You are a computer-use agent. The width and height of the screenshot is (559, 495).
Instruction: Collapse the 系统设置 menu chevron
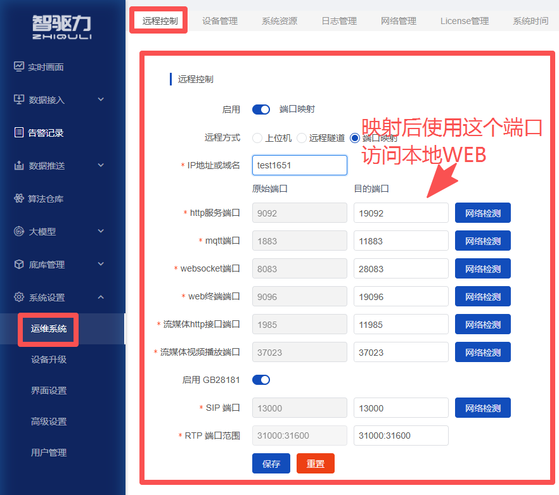point(101,297)
